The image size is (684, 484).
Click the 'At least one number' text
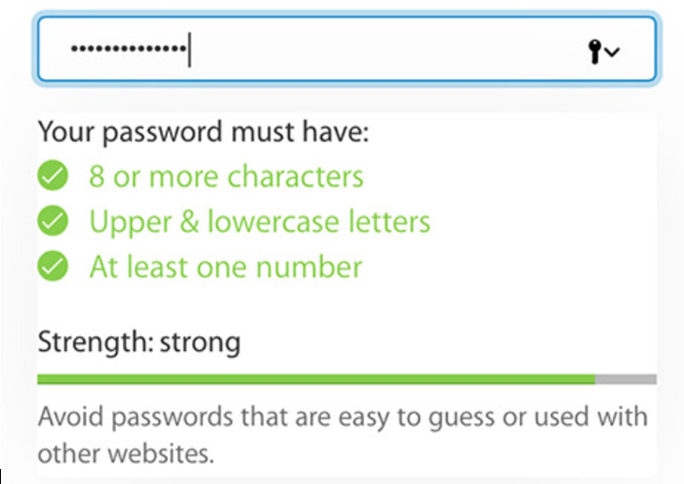click(226, 267)
